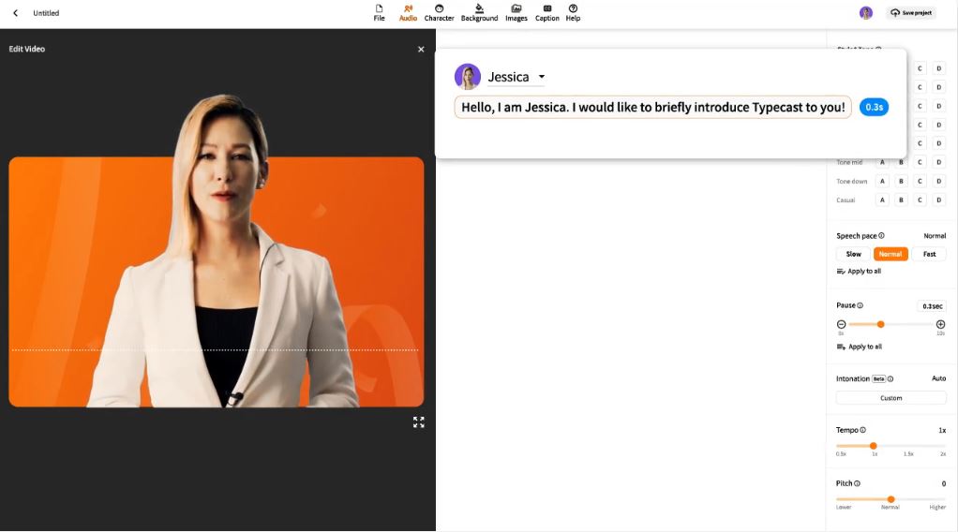Set speech pace to Fast
The image size is (958, 532).
coord(929,254)
